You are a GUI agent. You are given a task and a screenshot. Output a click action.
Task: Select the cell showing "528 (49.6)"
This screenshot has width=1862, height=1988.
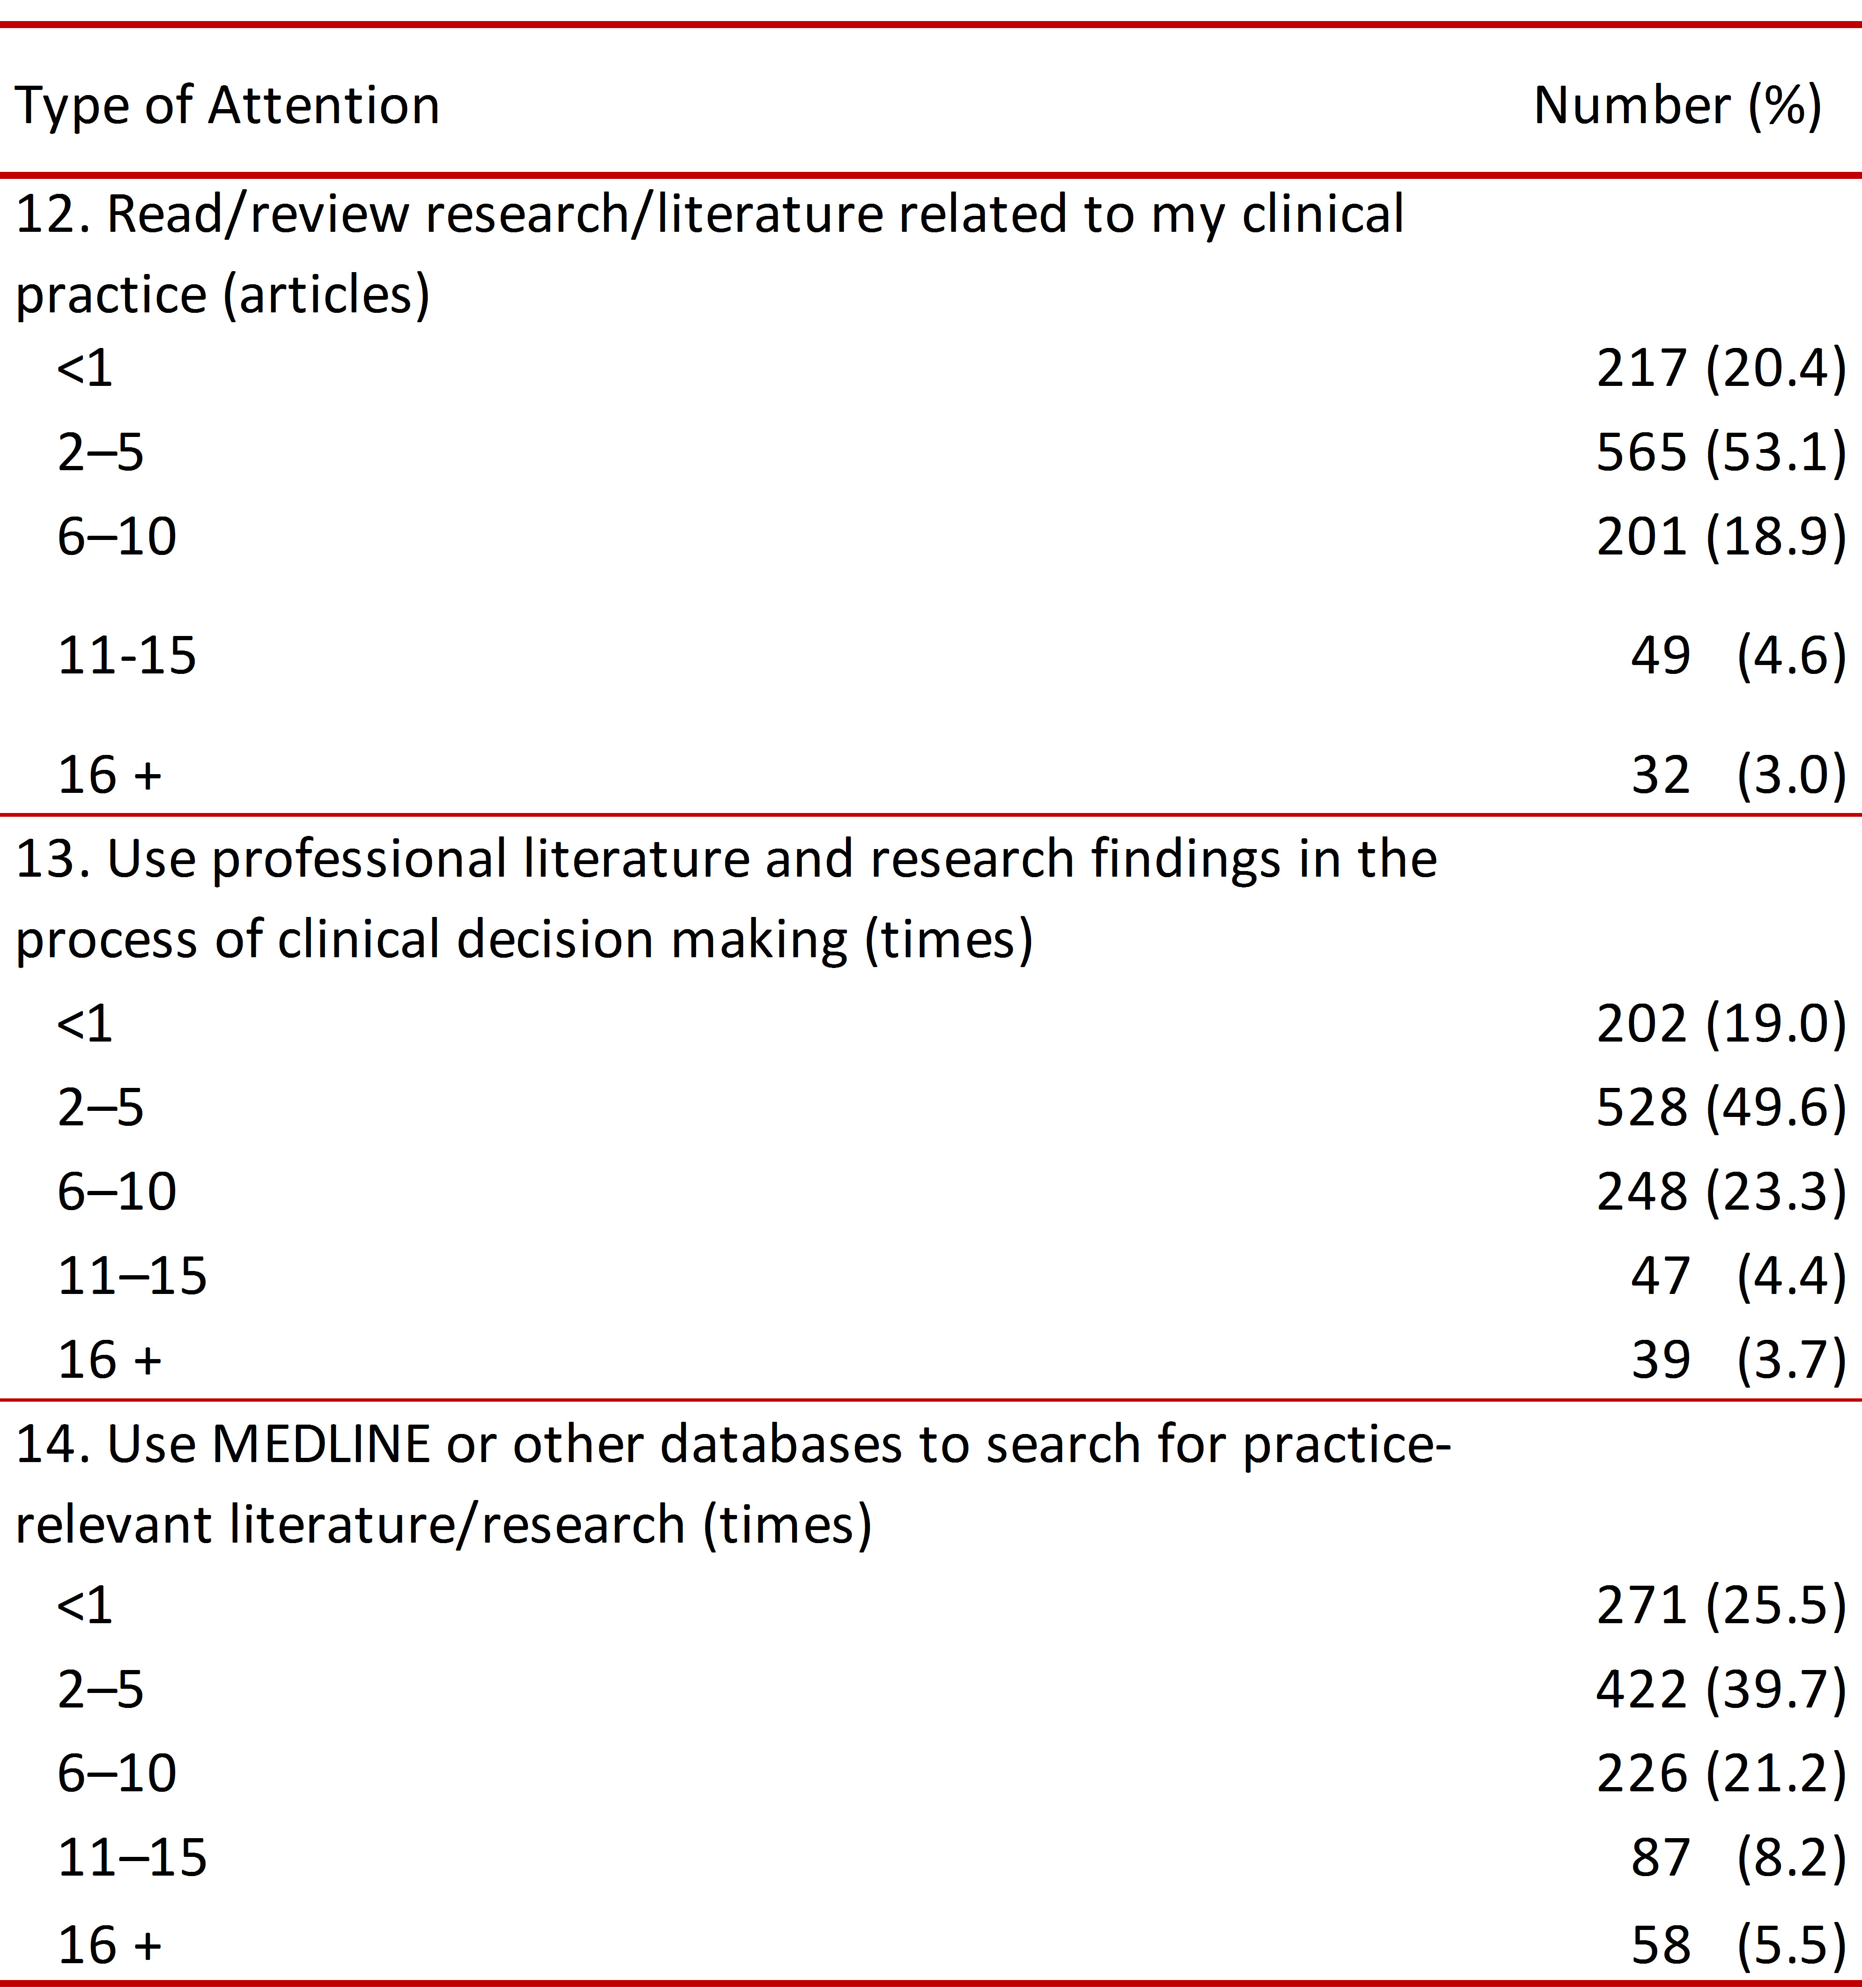(1720, 1107)
